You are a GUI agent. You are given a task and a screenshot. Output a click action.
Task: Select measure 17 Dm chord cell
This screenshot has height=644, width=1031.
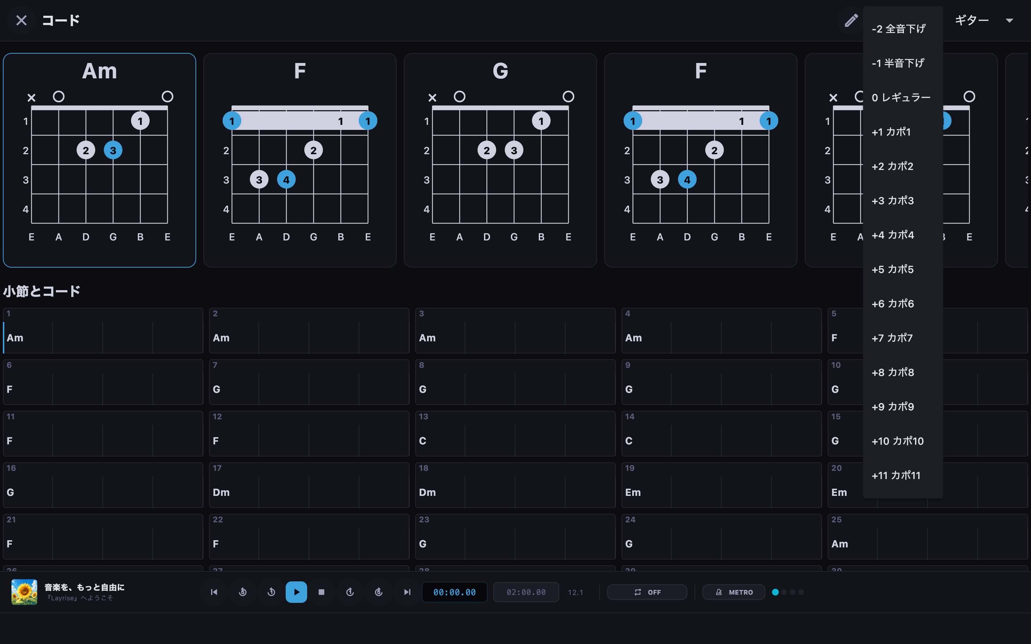(309, 485)
